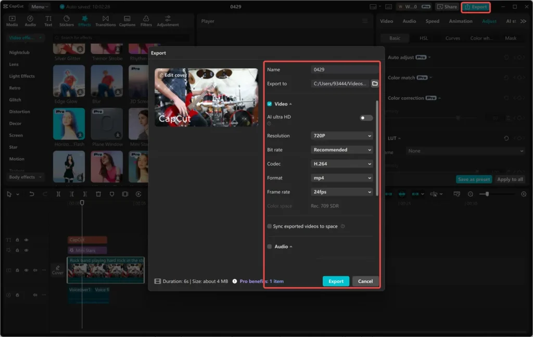Select the arrow pointer tool in timeline

(9, 194)
